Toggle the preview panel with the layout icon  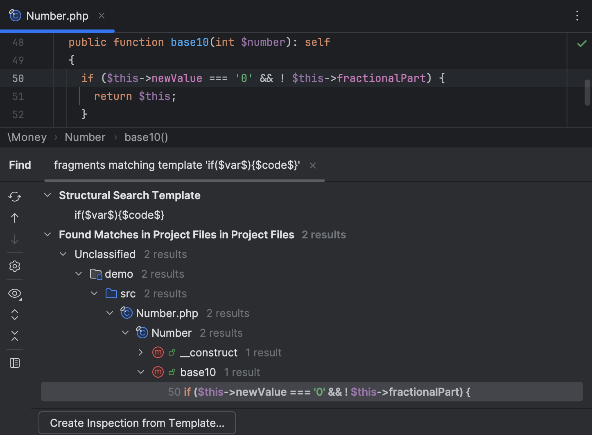click(14, 363)
